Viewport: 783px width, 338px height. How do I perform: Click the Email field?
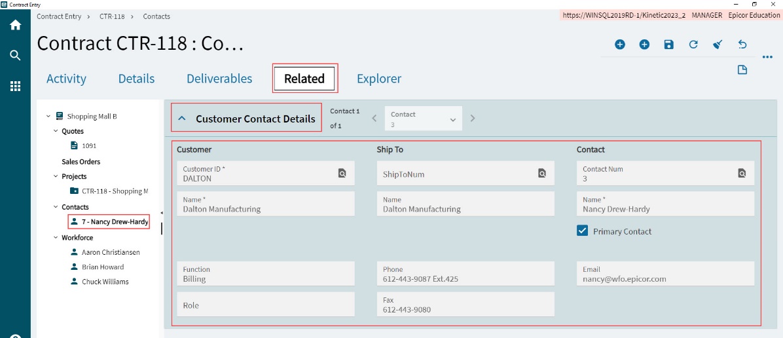pyautogui.click(x=665, y=274)
